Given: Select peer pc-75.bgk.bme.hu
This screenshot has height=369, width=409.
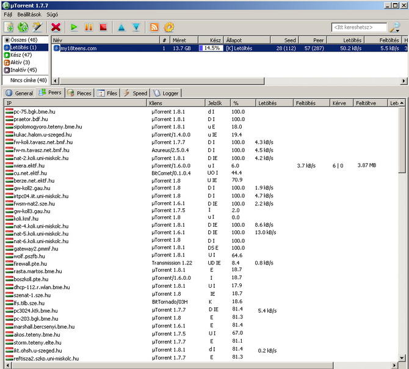Looking at the screenshot, I should [34, 112].
